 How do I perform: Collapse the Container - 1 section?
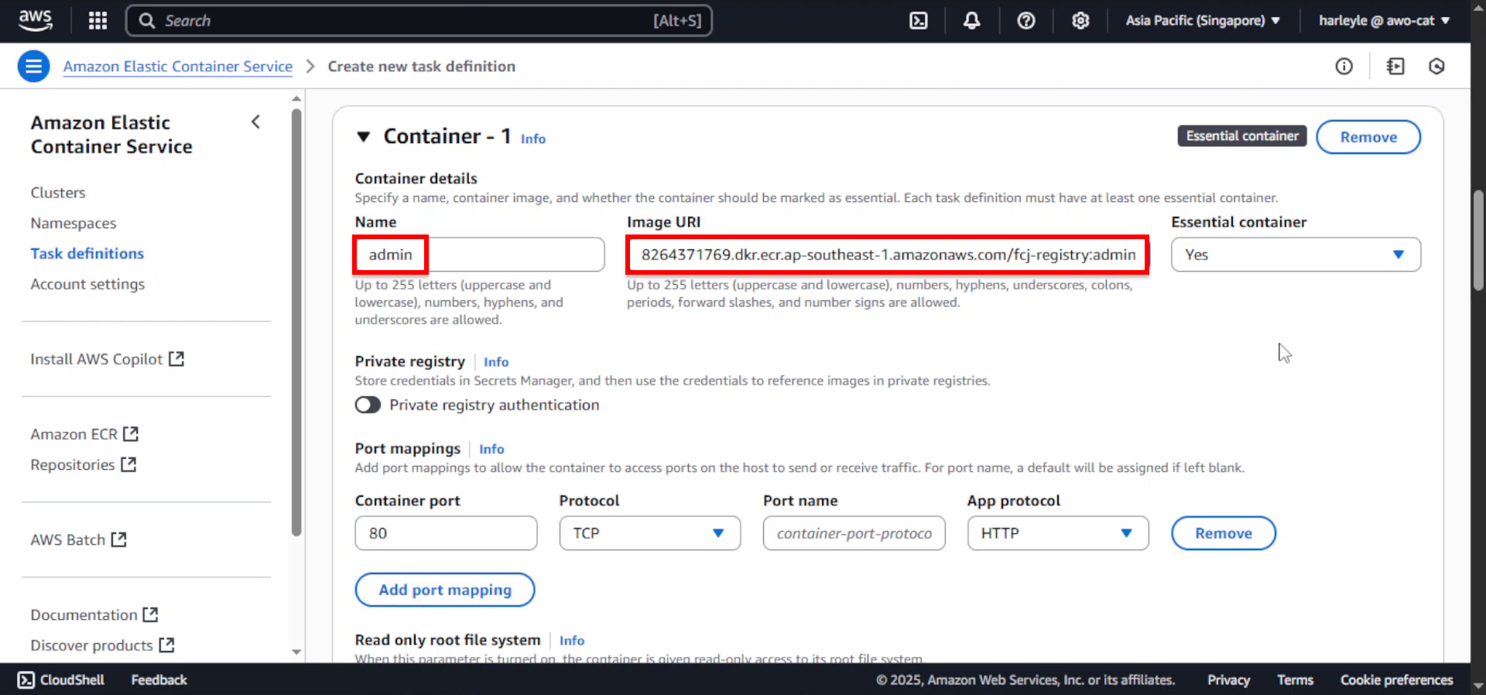click(363, 137)
